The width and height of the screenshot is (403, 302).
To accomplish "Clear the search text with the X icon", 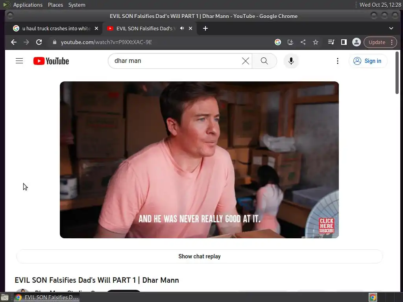I will click(x=246, y=61).
